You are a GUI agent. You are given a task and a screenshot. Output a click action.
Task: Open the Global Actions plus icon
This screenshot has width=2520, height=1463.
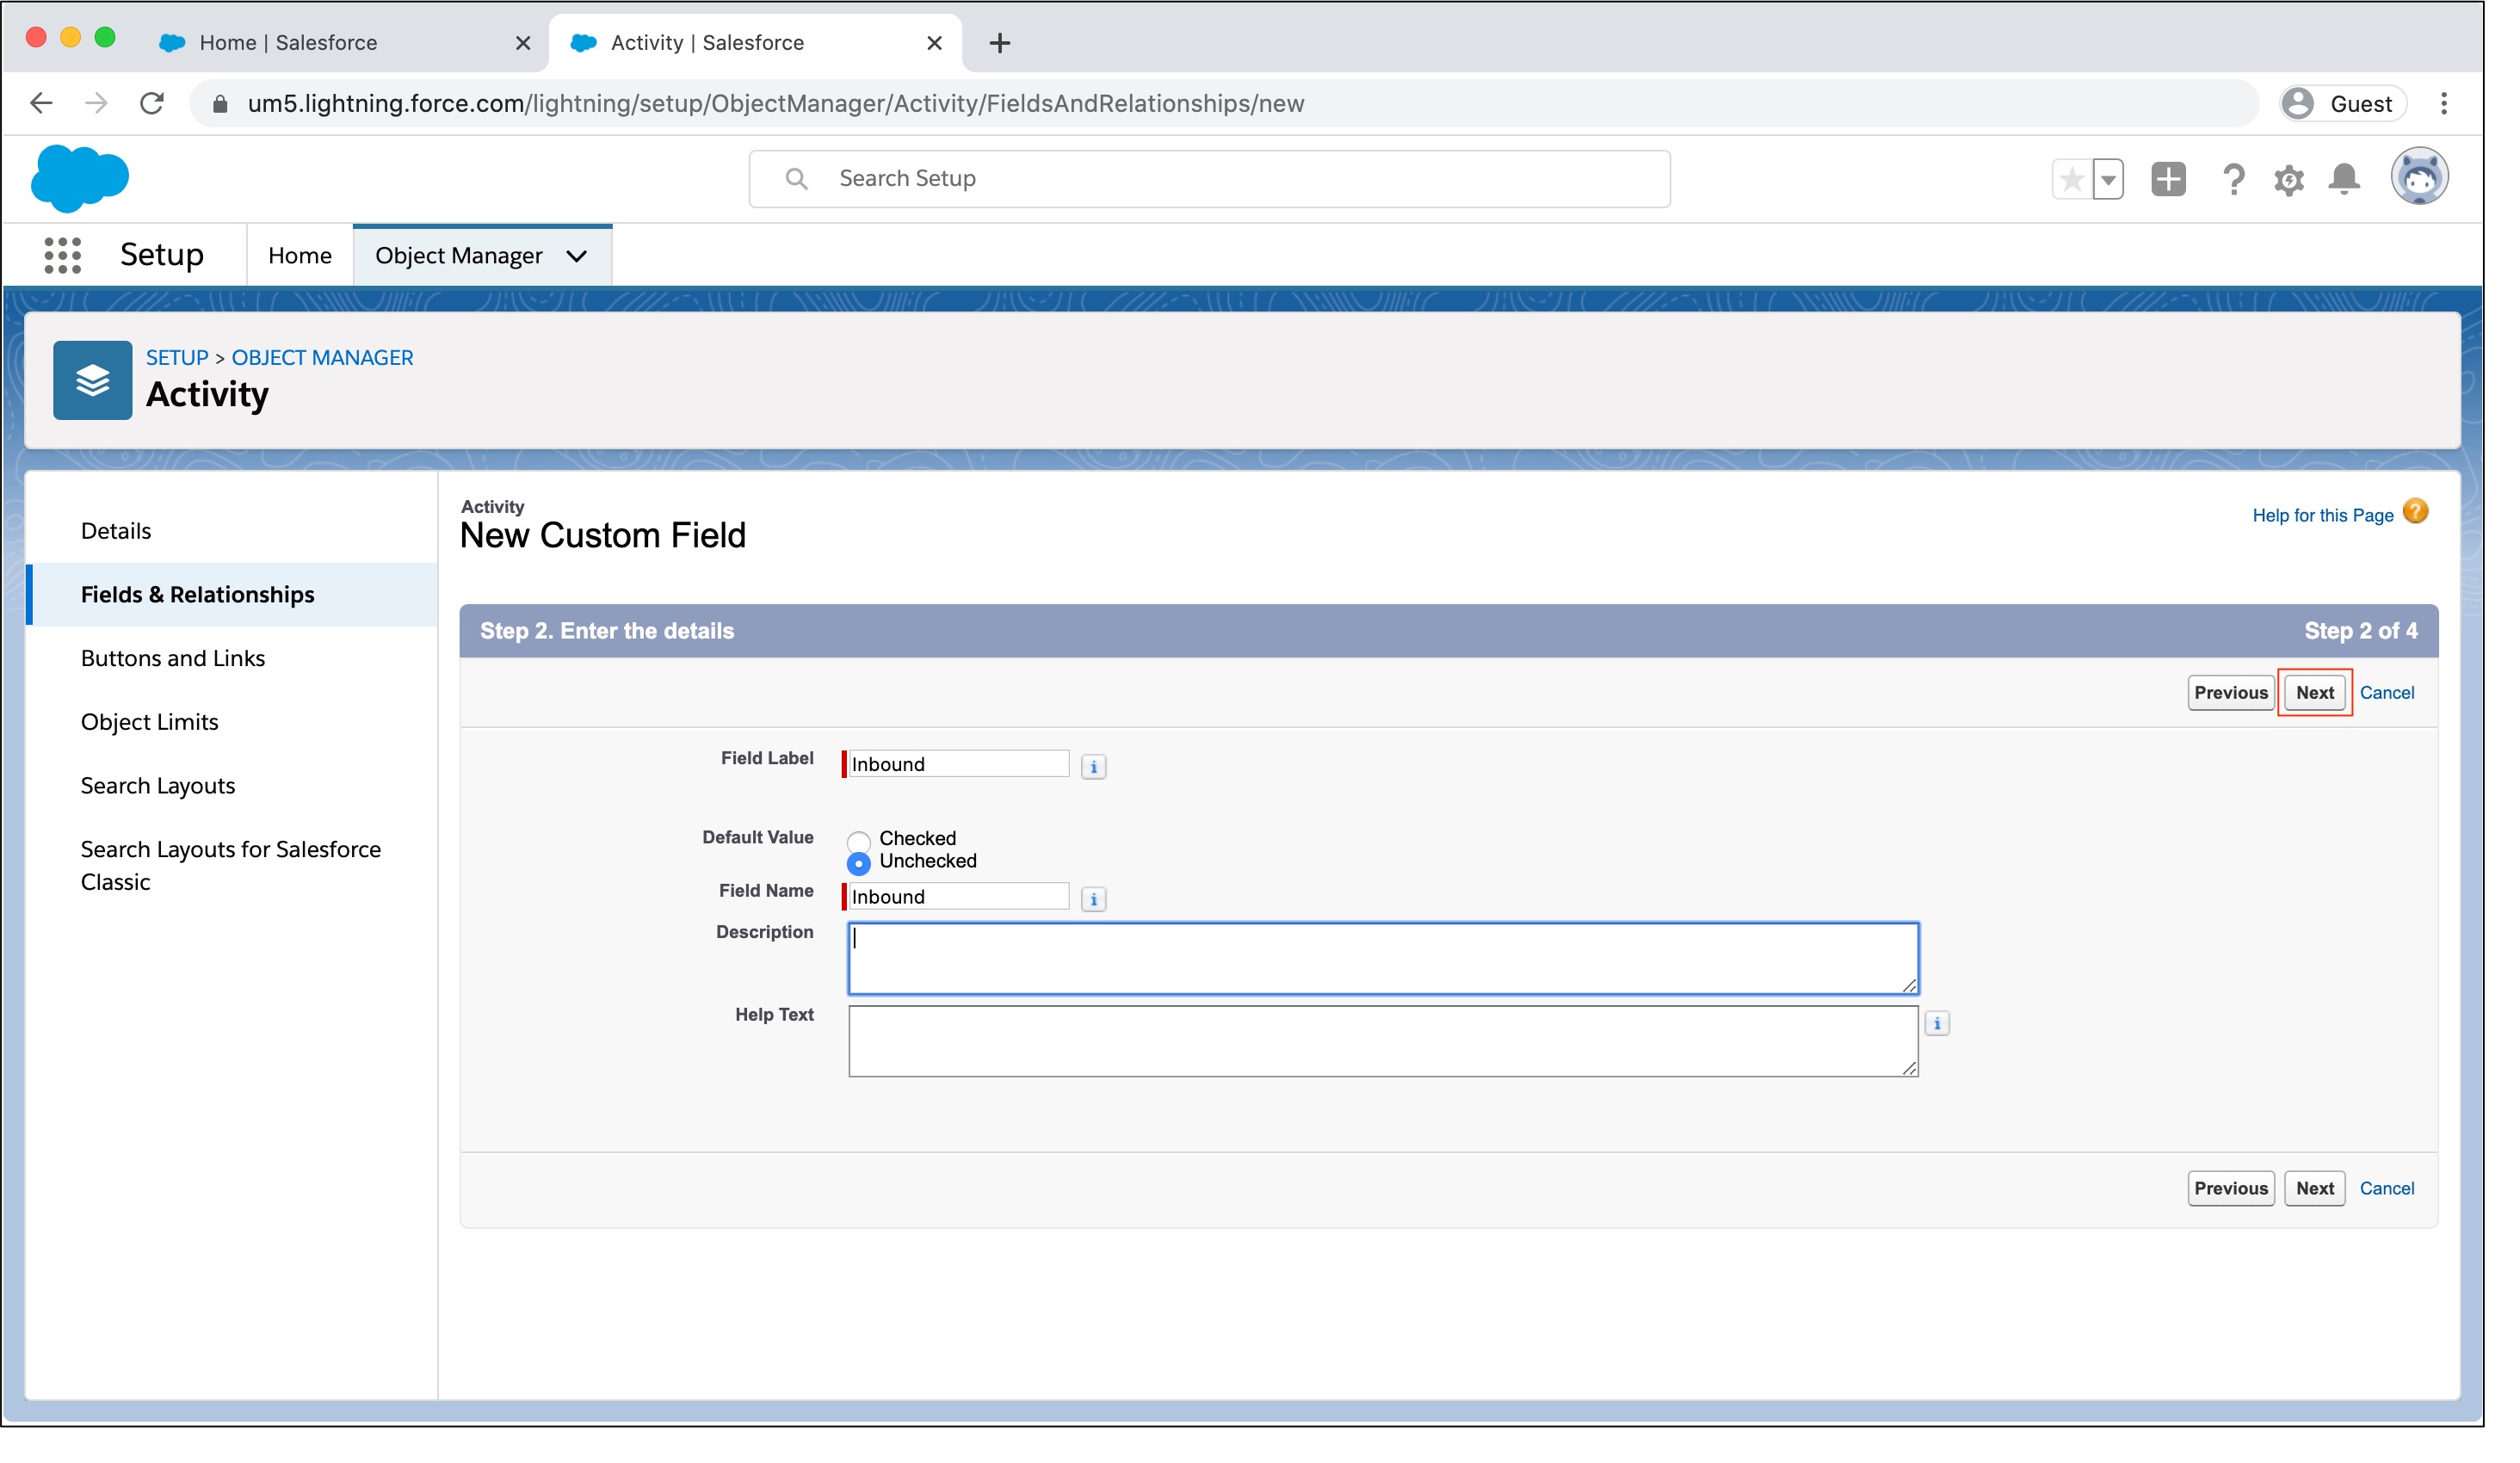[x=2168, y=180]
